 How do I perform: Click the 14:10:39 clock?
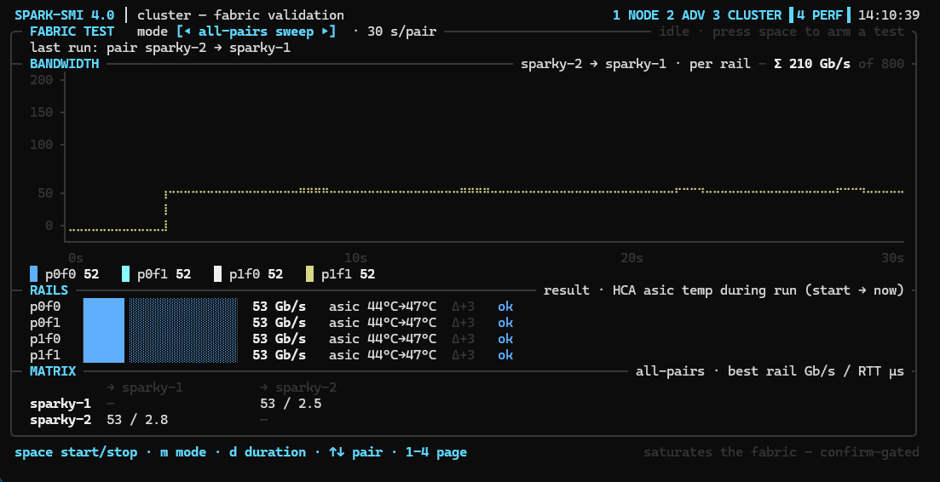pyautogui.click(x=889, y=15)
